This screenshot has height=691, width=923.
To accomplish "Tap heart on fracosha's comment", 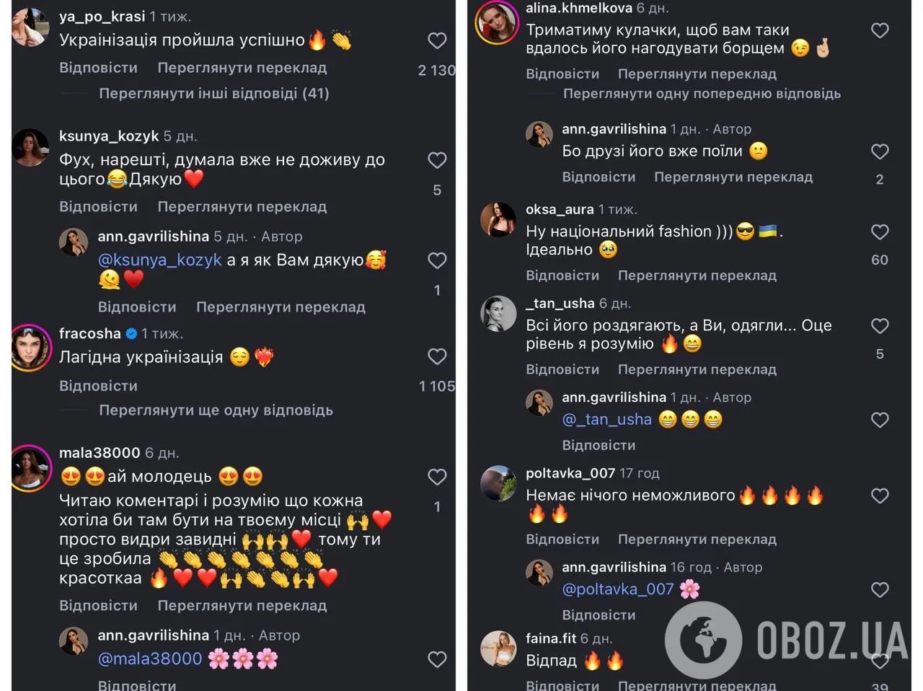I will click(437, 356).
